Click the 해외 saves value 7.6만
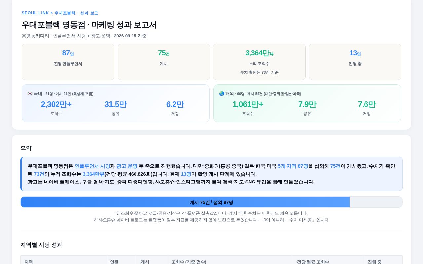The height and width of the screenshot is (264, 423). coord(367,104)
